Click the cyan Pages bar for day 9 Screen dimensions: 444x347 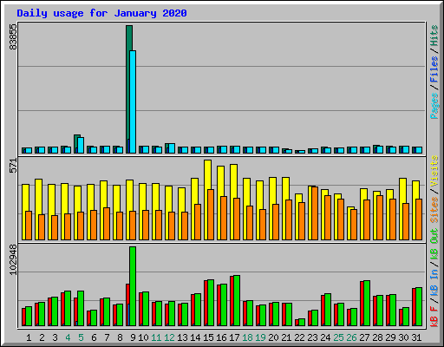coord(133,101)
